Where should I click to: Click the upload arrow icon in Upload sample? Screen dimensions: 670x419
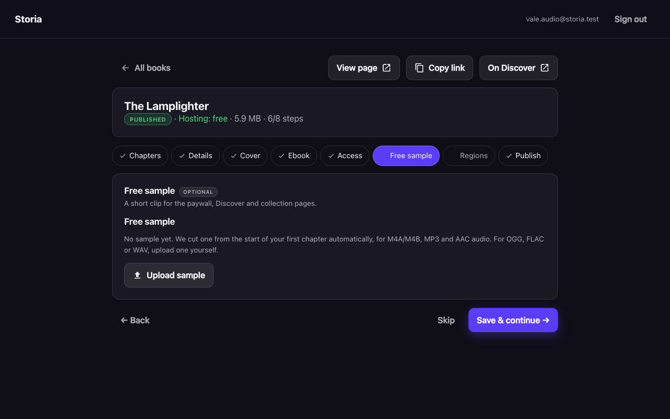tap(137, 275)
